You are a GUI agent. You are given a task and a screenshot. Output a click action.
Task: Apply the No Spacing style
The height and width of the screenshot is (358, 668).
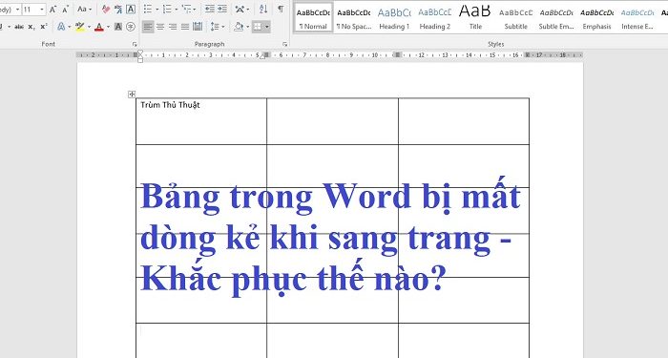click(x=354, y=17)
